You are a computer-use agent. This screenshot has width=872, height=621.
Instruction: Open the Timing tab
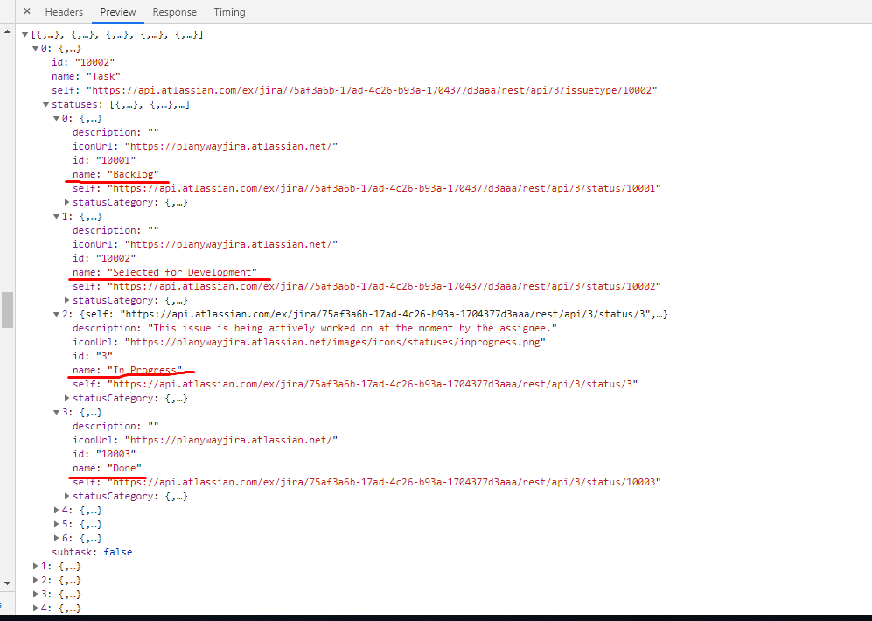[229, 11]
